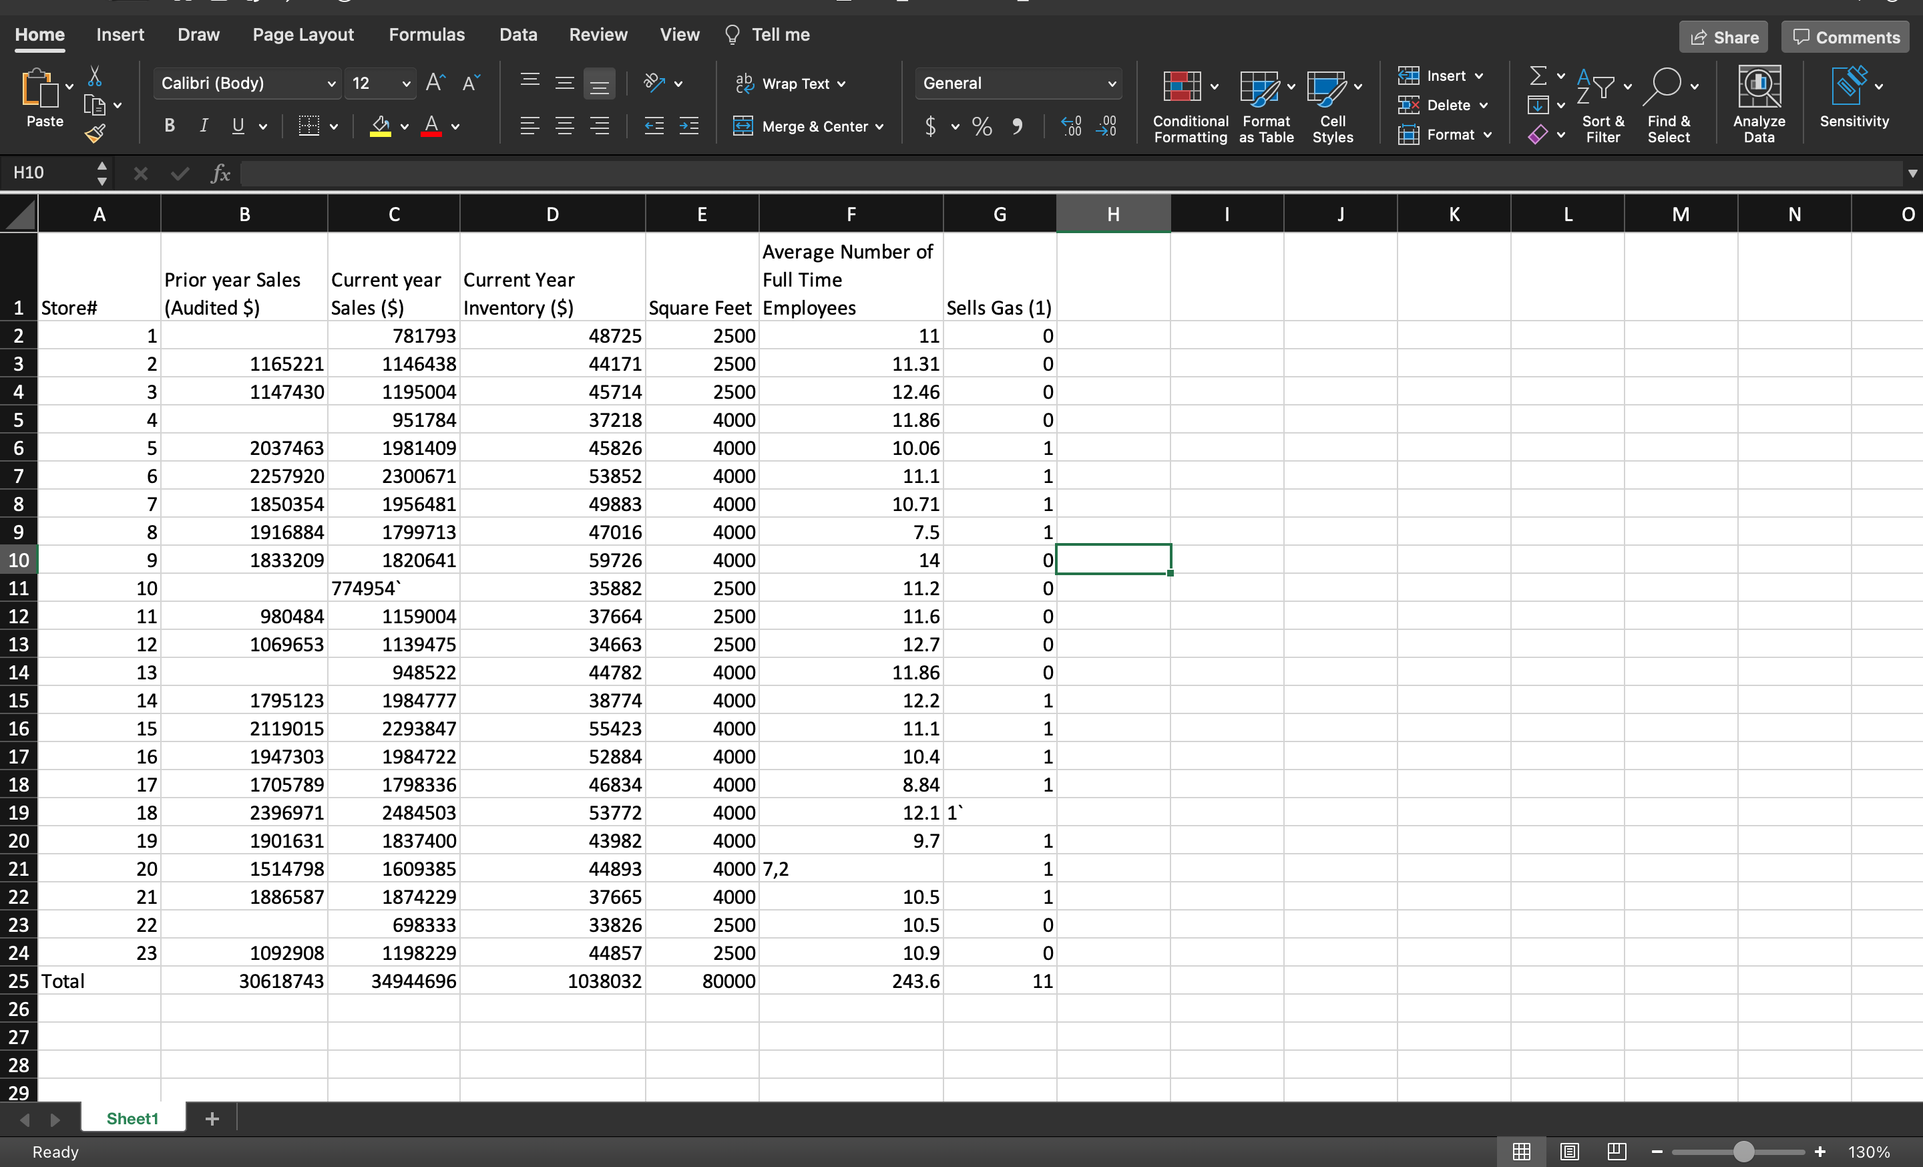This screenshot has width=1923, height=1167.
Task: Click the Name Box showing H10
Action: tap(48, 172)
